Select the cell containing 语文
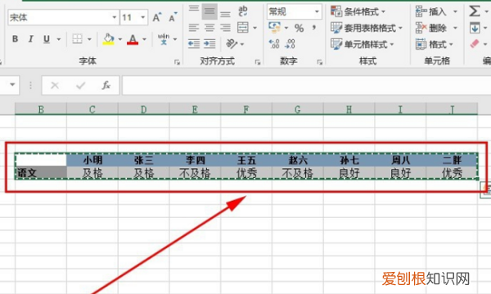 click(41, 173)
